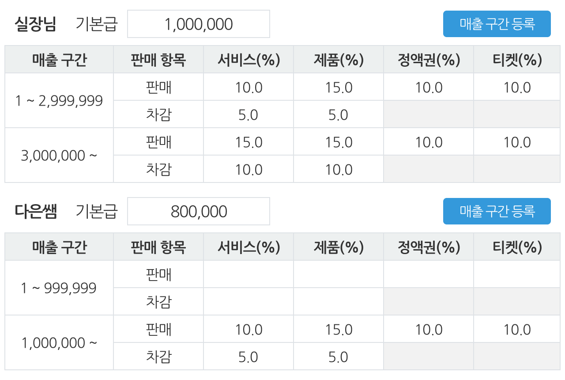Click empty 티켓 판매 cell for 1 ~ 999,999
Image resolution: width=565 pixels, height=380 pixels.
(x=517, y=274)
